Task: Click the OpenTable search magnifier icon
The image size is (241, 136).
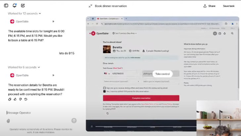Action: [232, 33]
